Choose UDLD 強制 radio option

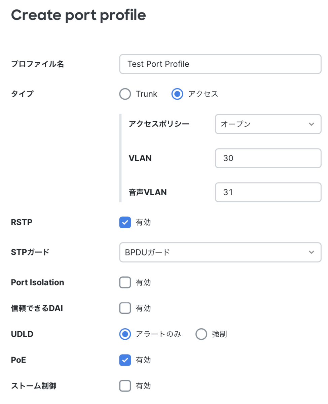pos(201,334)
